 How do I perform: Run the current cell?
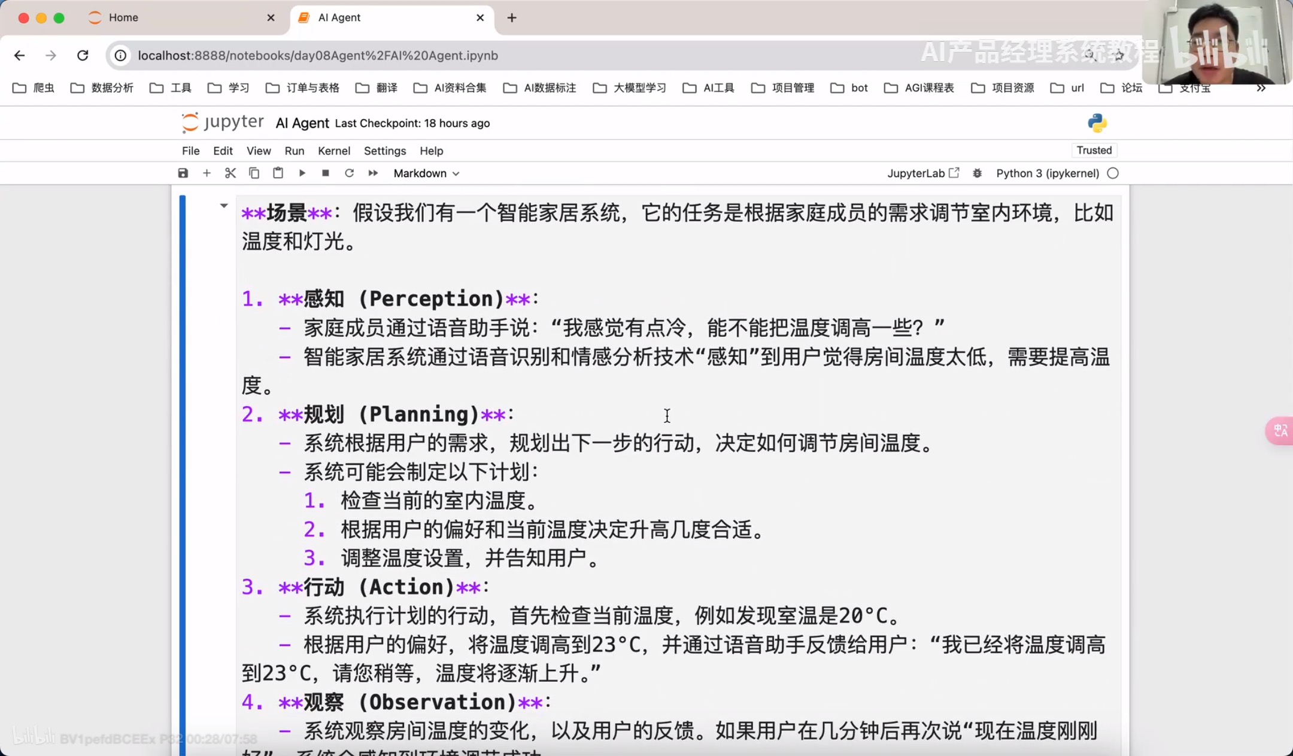click(x=302, y=173)
